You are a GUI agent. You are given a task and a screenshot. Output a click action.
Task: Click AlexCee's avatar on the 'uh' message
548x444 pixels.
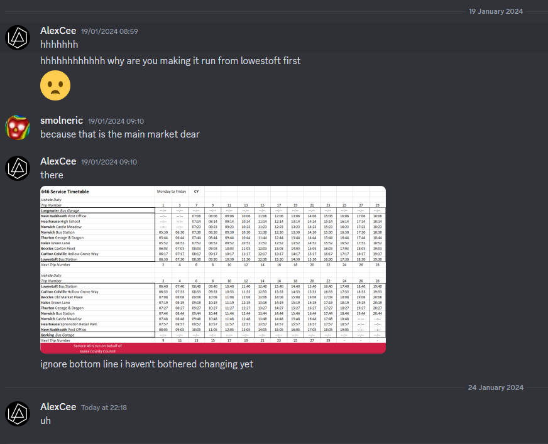(18, 414)
